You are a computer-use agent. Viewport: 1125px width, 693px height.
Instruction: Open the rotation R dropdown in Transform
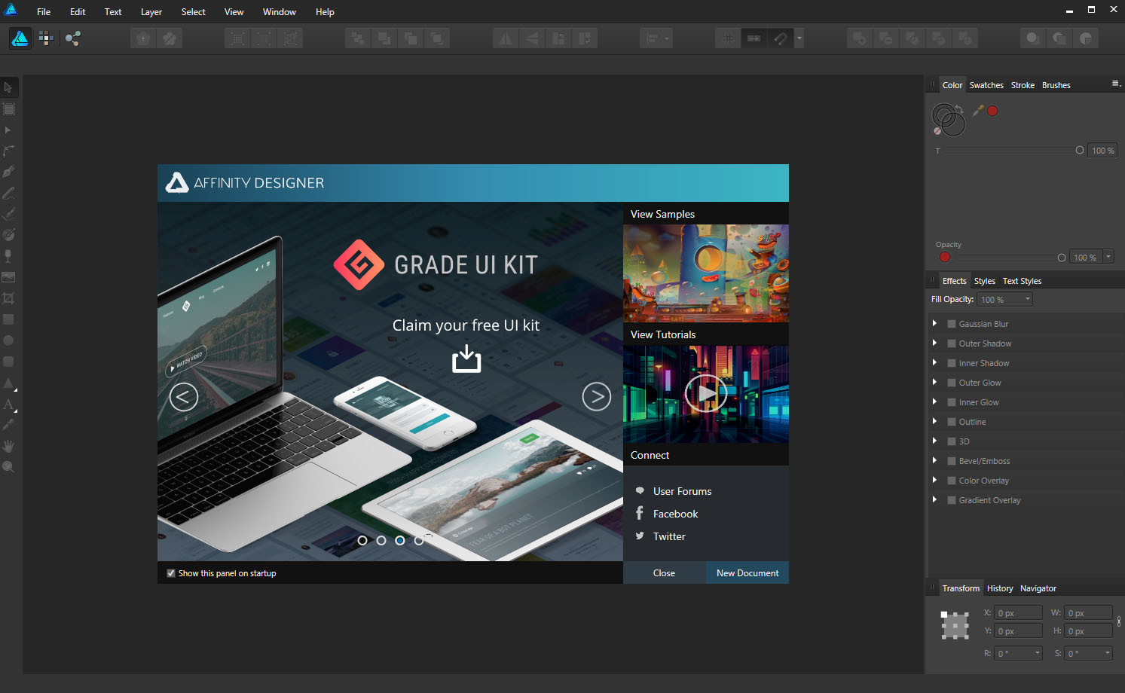pos(1038,653)
